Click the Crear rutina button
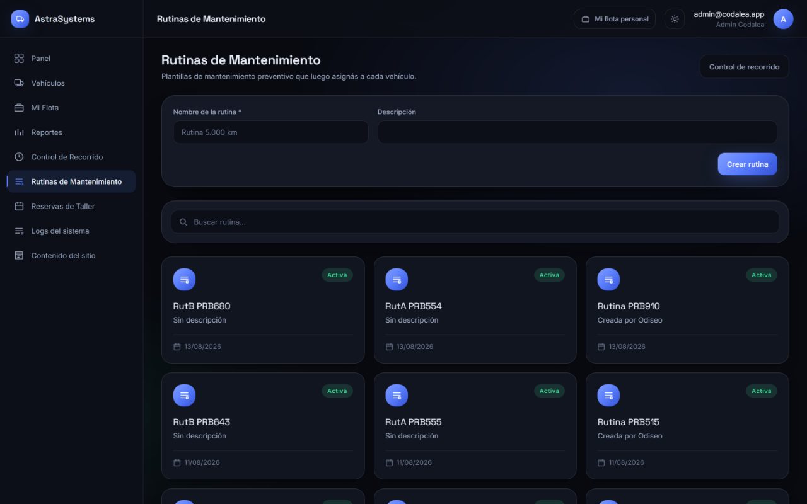Viewport: 807px width, 504px height. (x=747, y=164)
